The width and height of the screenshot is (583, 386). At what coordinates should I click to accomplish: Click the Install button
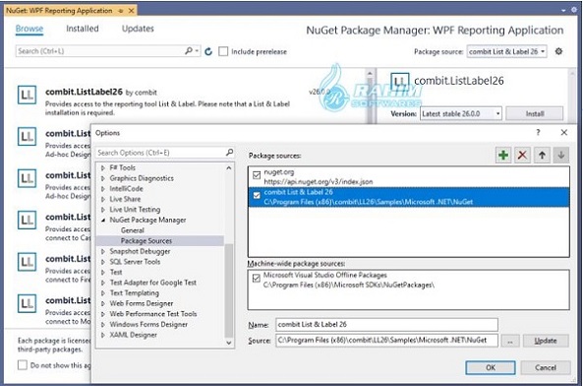[x=535, y=113]
